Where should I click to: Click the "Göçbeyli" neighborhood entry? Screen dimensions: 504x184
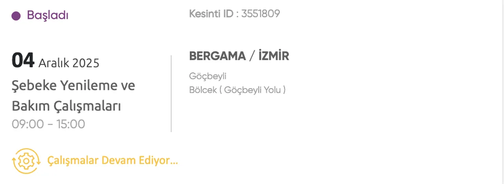[x=208, y=76]
